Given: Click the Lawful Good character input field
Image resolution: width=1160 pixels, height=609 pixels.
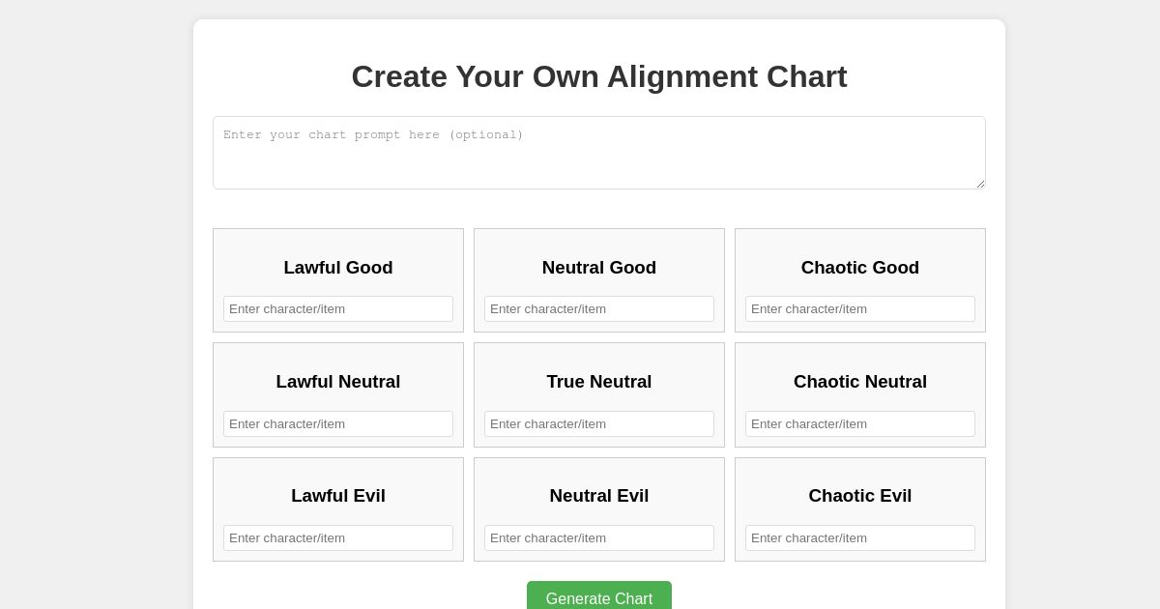Looking at the screenshot, I should (x=338, y=308).
